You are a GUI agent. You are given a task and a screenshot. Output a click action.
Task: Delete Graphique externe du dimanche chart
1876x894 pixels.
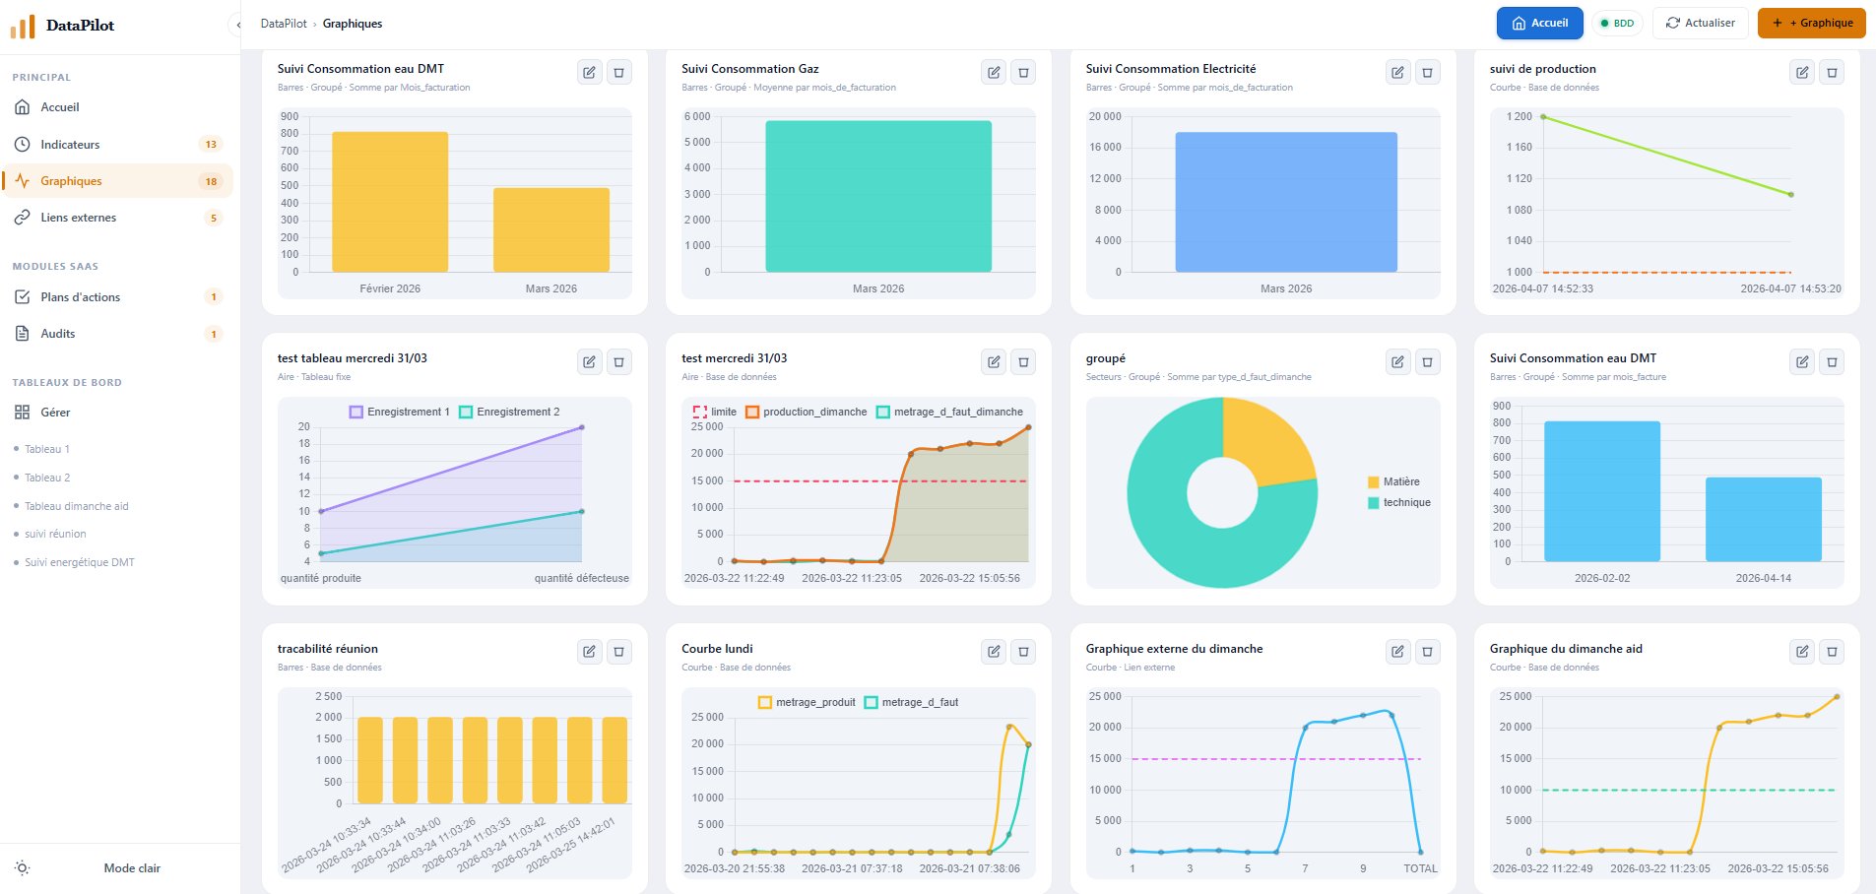tap(1427, 651)
